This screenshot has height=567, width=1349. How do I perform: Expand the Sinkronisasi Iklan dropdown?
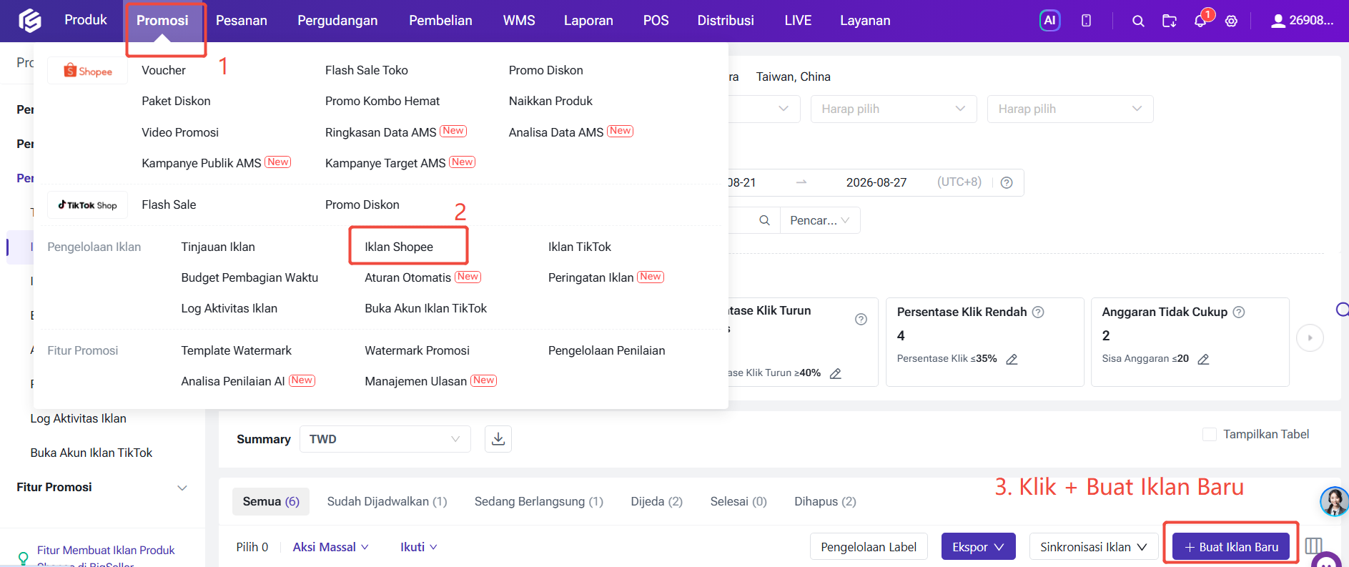pyautogui.click(x=1094, y=547)
